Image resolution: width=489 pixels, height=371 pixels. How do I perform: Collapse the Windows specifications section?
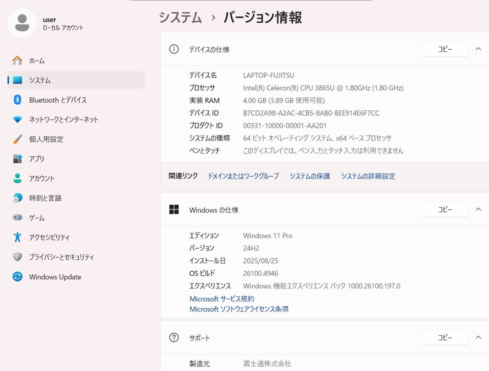click(x=478, y=210)
